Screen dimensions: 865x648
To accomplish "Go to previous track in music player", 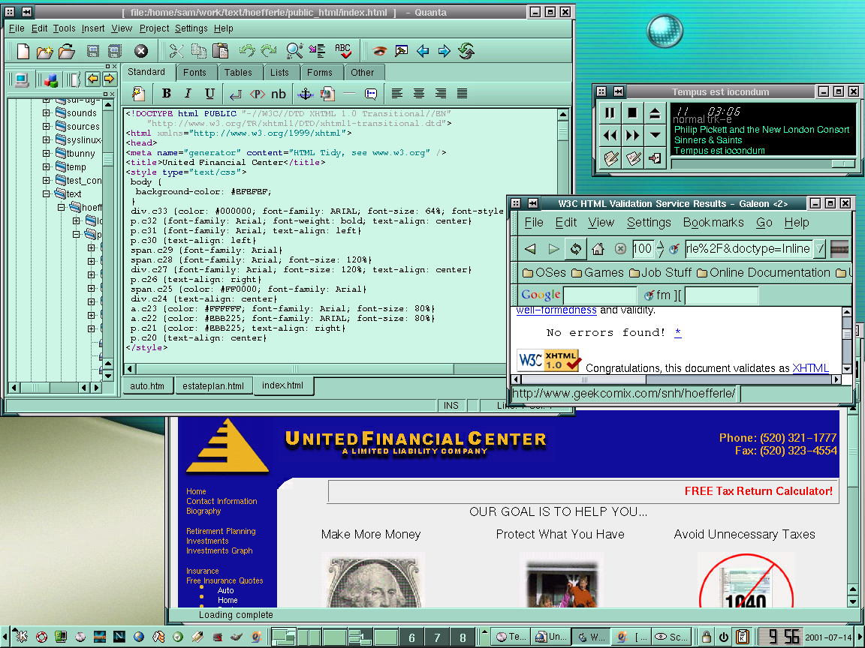I will (610, 135).
